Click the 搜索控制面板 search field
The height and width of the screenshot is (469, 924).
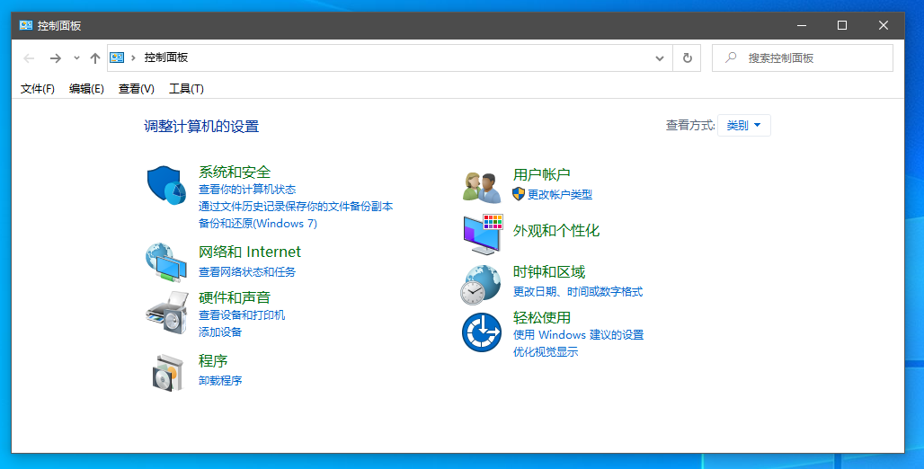coord(803,58)
